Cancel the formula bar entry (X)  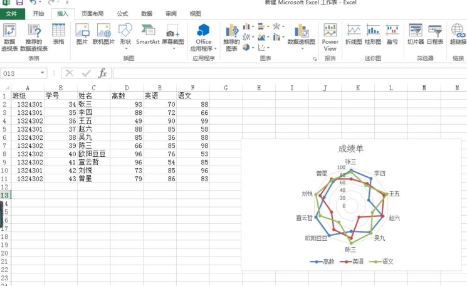pyautogui.click(x=70, y=73)
